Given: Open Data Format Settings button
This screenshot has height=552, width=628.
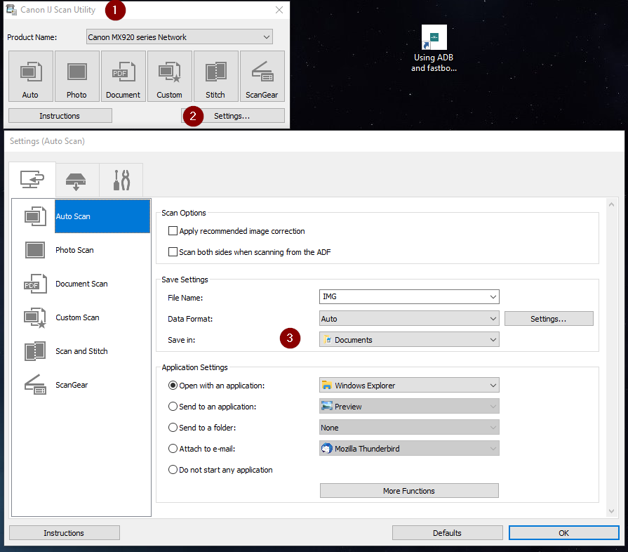Looking at the screenshot, I should pos(549,319).
